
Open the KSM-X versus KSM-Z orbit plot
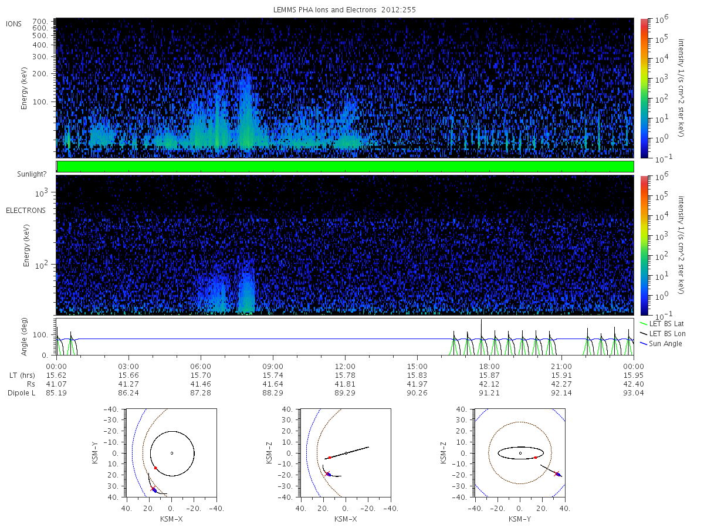pyautogui.click(x=345, y=453)
